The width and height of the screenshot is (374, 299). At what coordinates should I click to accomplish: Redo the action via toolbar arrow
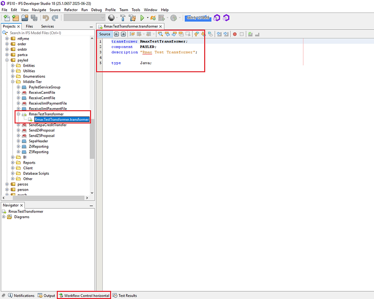[55, 18]
